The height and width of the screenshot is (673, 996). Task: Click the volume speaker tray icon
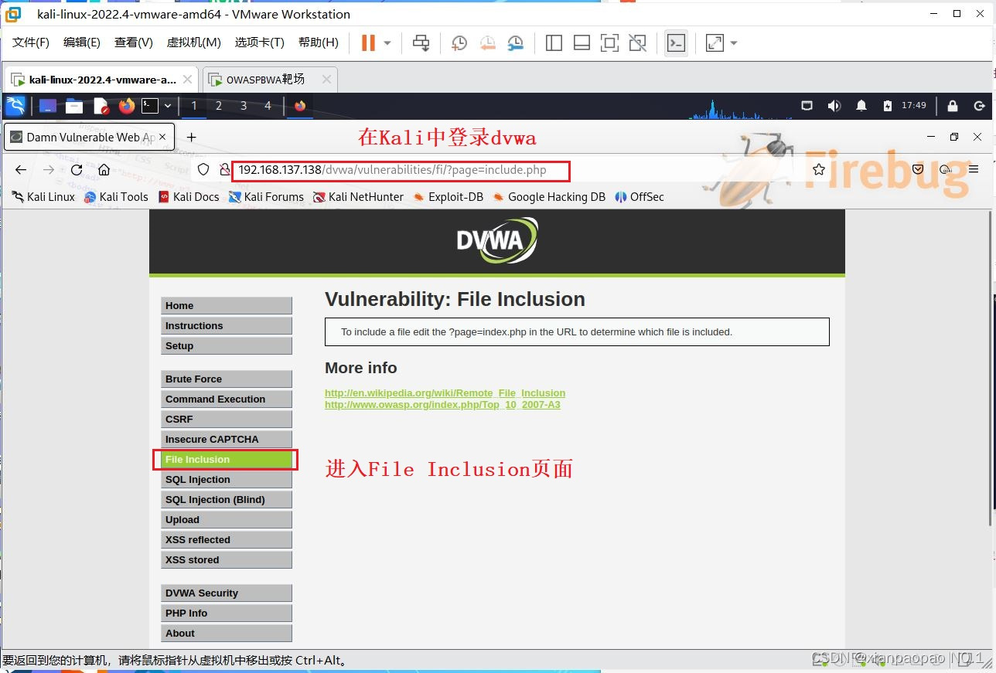pyautogui.click(x=834, y=106)
